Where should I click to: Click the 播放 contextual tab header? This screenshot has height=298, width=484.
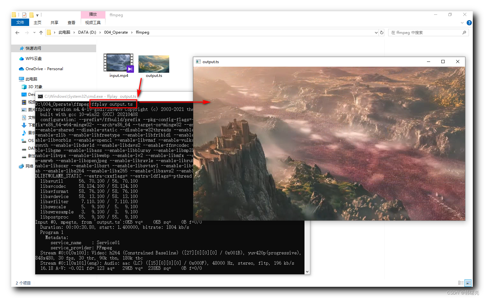(93, 14)
